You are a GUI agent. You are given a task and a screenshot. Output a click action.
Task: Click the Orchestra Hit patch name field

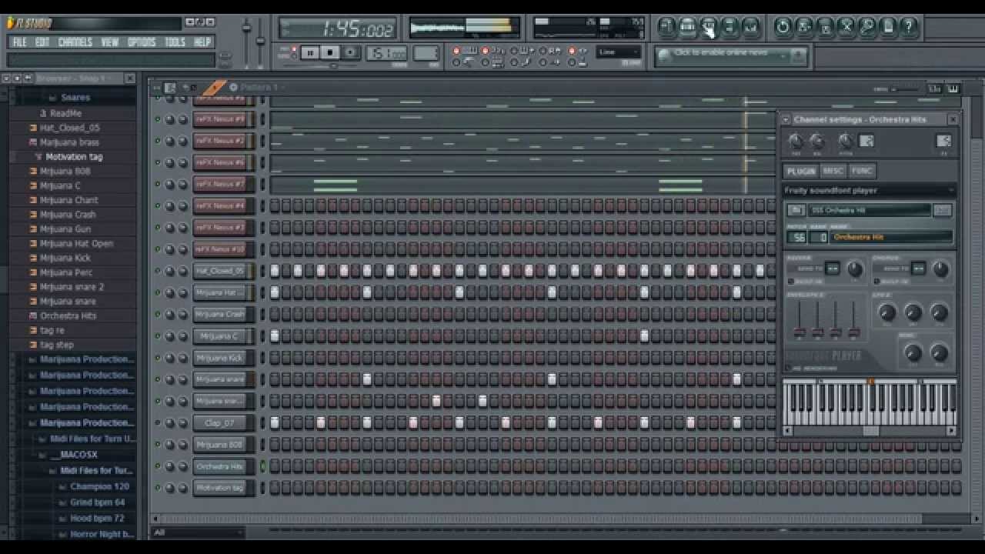pos(892,237)
